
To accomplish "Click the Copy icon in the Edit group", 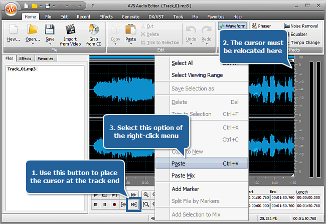I will (x=115, y=29).
